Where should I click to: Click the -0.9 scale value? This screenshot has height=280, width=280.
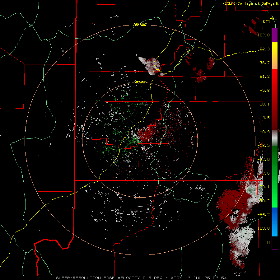(x=265, y=132)
